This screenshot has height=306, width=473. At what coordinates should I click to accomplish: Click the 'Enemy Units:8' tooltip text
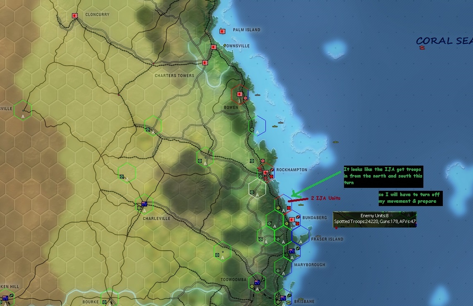coord(374,216)
